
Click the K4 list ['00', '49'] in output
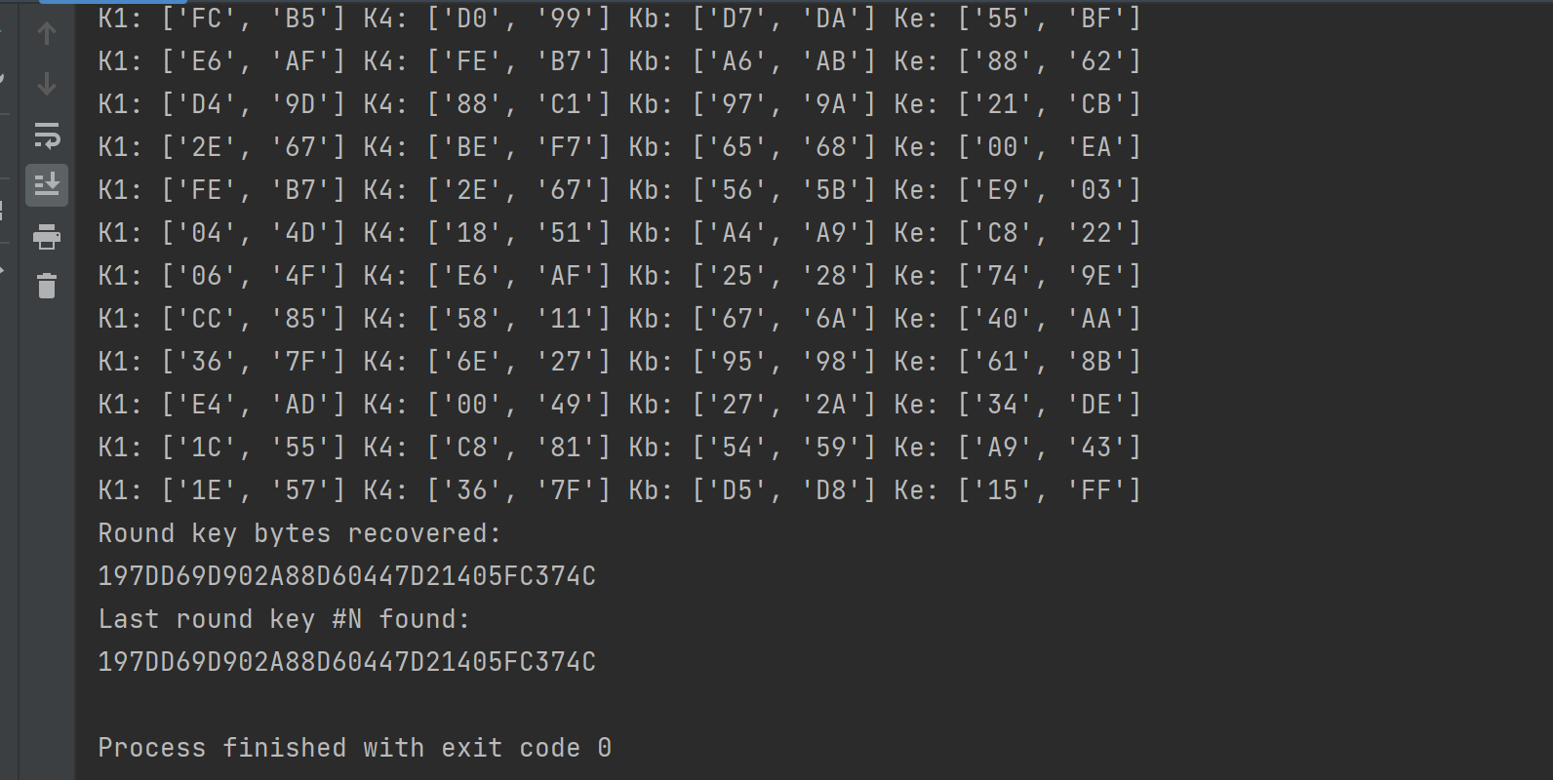519,405
